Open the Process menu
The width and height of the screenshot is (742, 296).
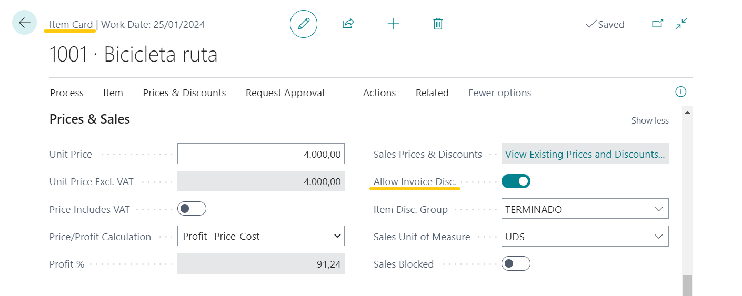(x=67, y=93)
